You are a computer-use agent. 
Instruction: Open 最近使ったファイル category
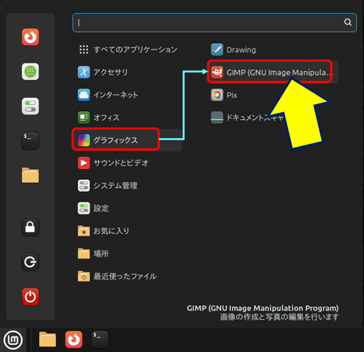[x=128, y=277]
